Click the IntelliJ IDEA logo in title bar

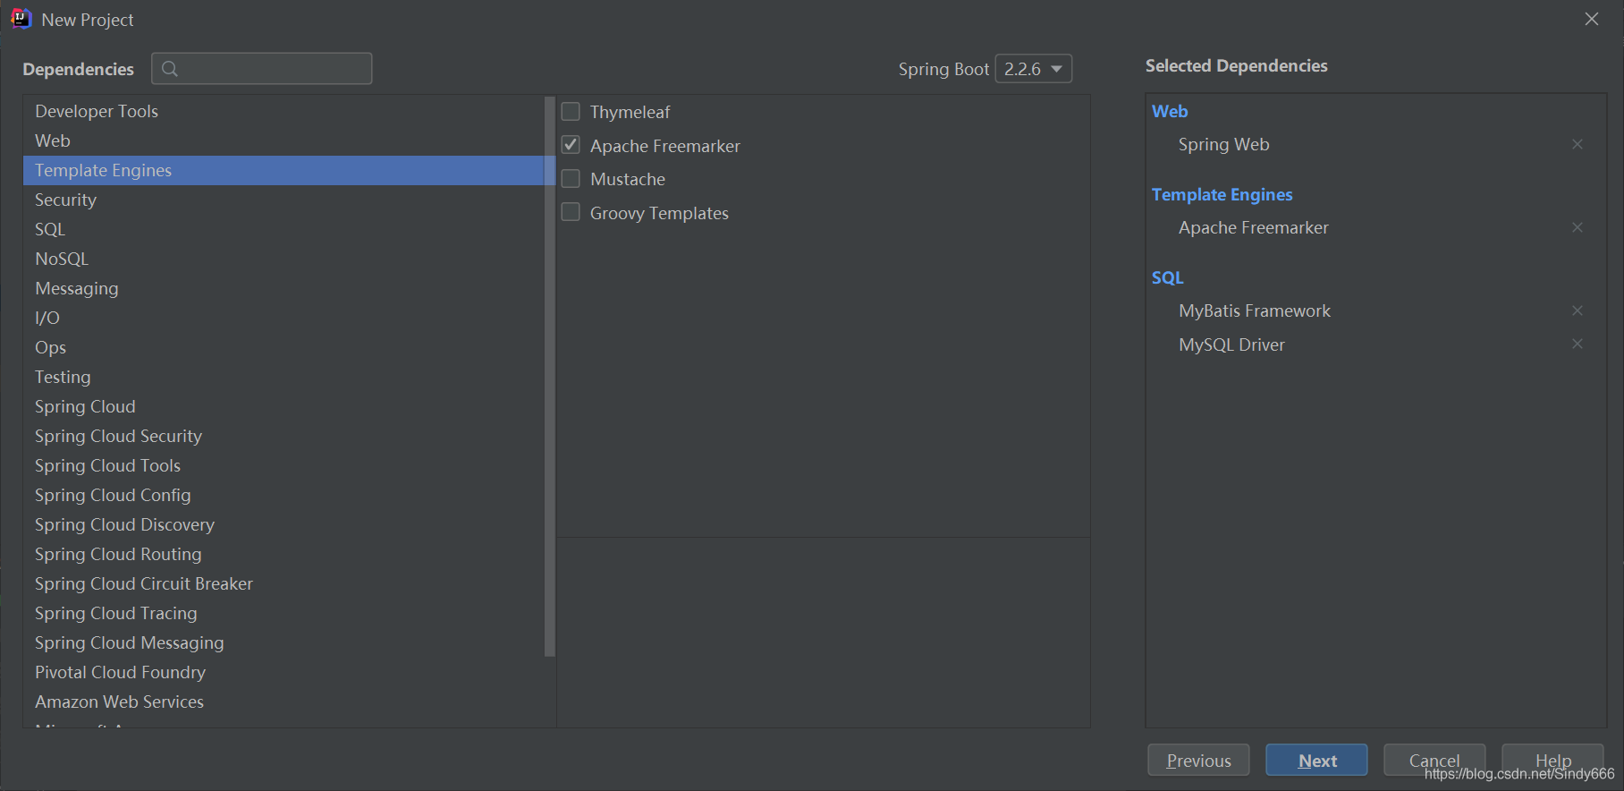tap(21, 19)
